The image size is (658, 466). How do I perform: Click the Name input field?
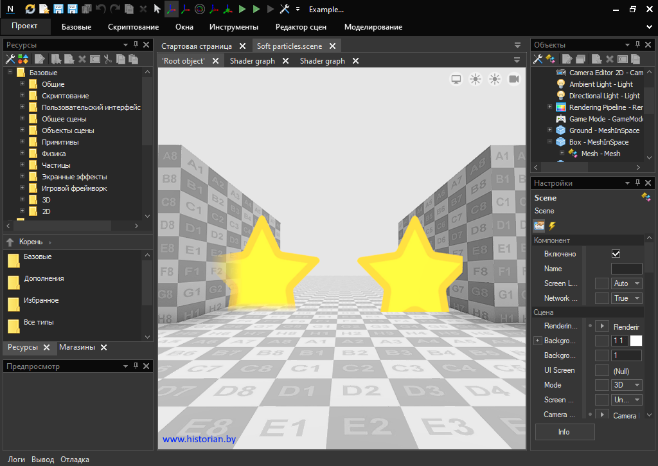point(626,269)
